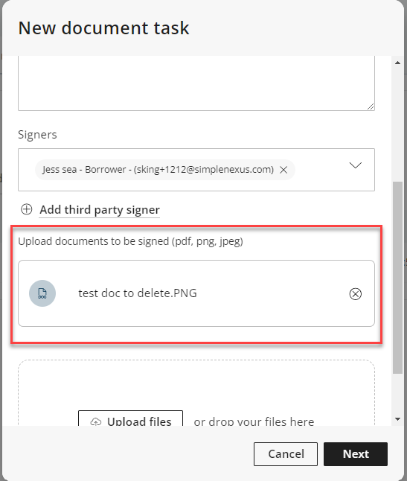Image resolution: width=407 pixels, height=481 pixels.
Task: Click the plus icon for third party signer
Action: point(26,209)
